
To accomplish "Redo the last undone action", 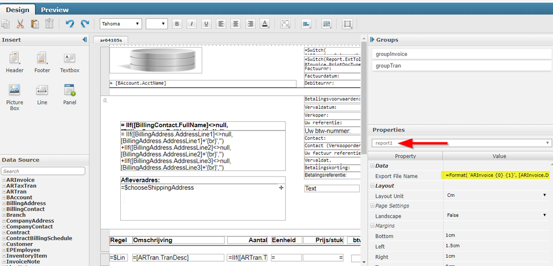I will [85, 24].
